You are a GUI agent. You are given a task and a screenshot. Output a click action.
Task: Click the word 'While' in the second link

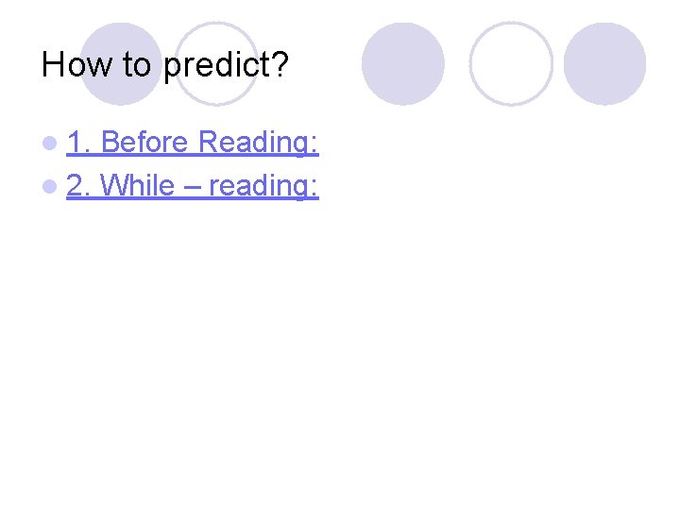coord(138,185)
